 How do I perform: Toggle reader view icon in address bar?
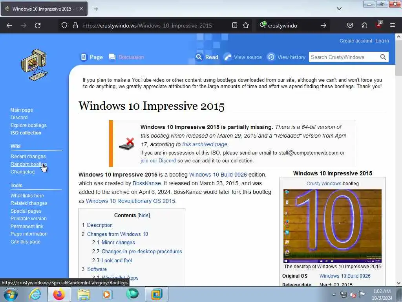coord(235,25)
